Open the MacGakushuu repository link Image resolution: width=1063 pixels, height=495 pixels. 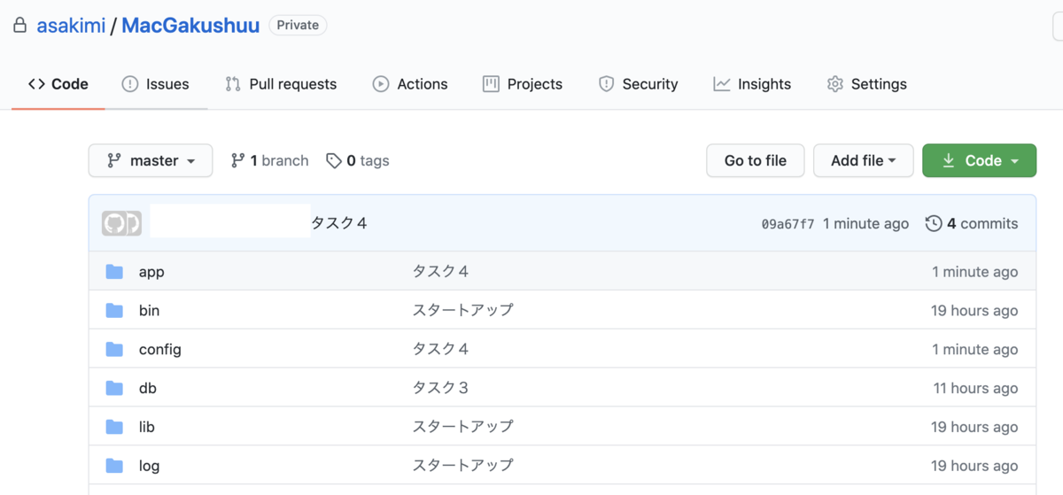(190, 26)
